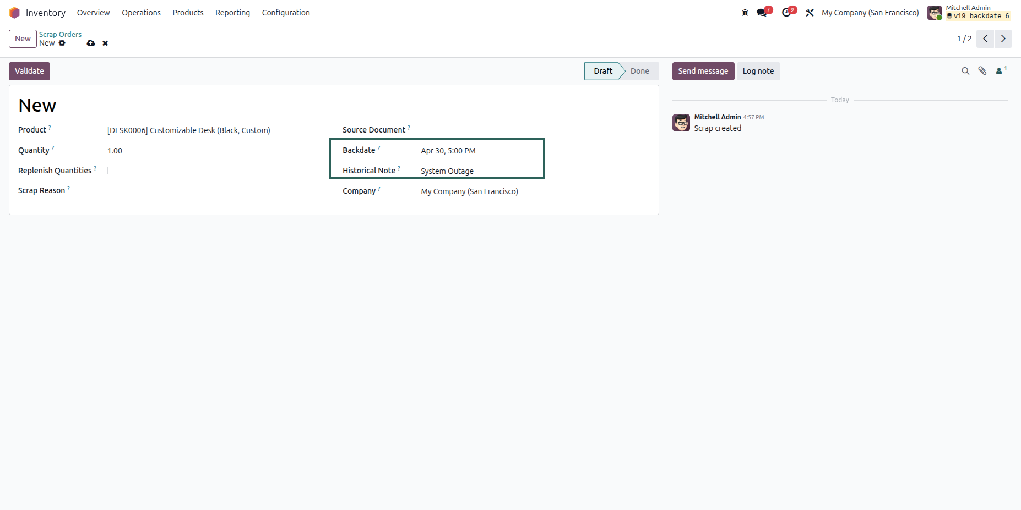Screen dimensions: 1021x510
Task: Select the Draft status stage
Action: [603, 71]
